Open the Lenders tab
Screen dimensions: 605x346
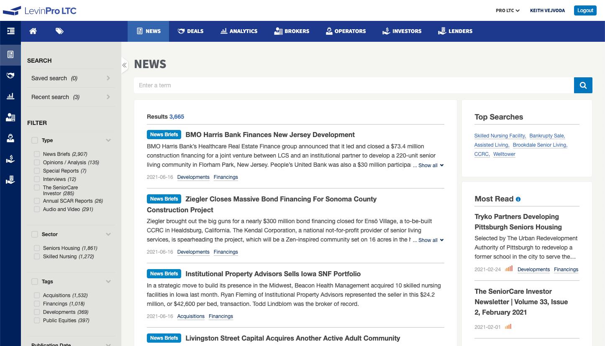pyautogui.click(x=455, y=31)
